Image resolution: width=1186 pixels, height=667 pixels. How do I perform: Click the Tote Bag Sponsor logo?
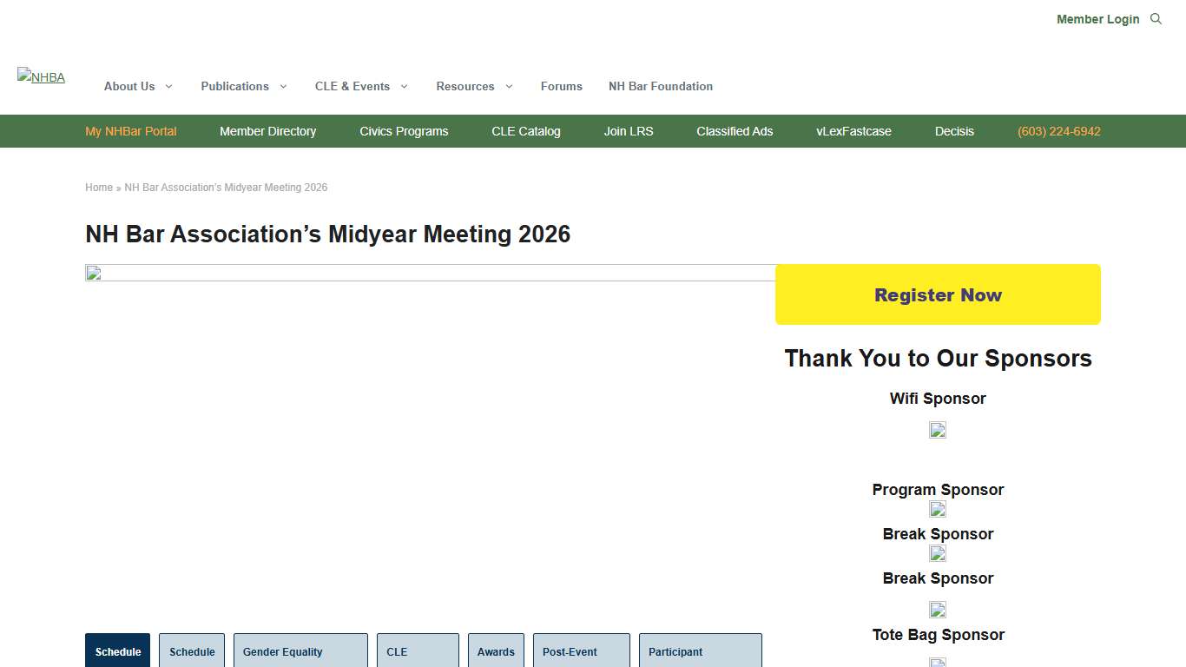click(x=938, y=662)
